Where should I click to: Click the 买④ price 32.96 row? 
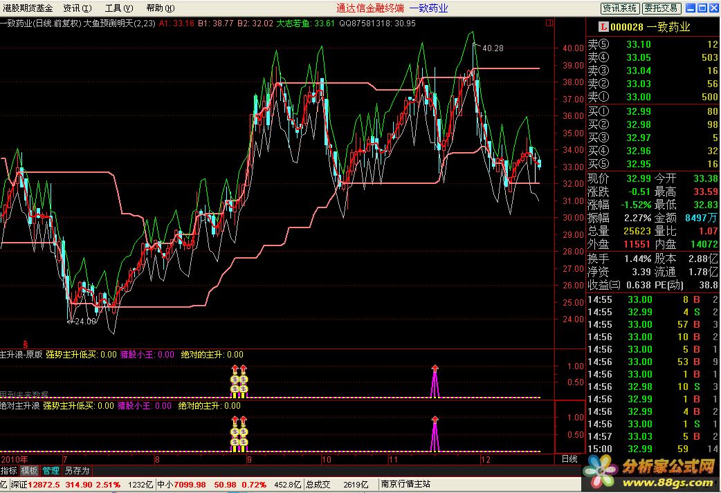click(652, 151)
